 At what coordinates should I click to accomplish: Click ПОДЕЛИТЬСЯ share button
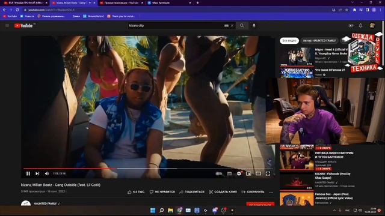(192, 192)
